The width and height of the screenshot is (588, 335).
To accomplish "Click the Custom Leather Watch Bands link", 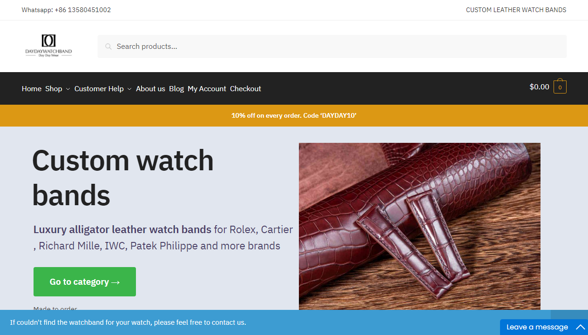I will (x=516, y=10).
